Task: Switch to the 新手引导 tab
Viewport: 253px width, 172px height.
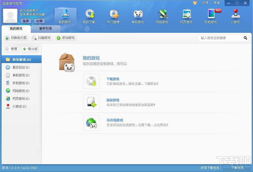Action: (x=45, y=29)
